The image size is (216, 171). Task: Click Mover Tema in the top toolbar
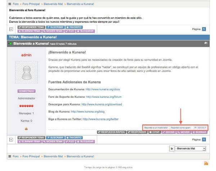(53, 31)
